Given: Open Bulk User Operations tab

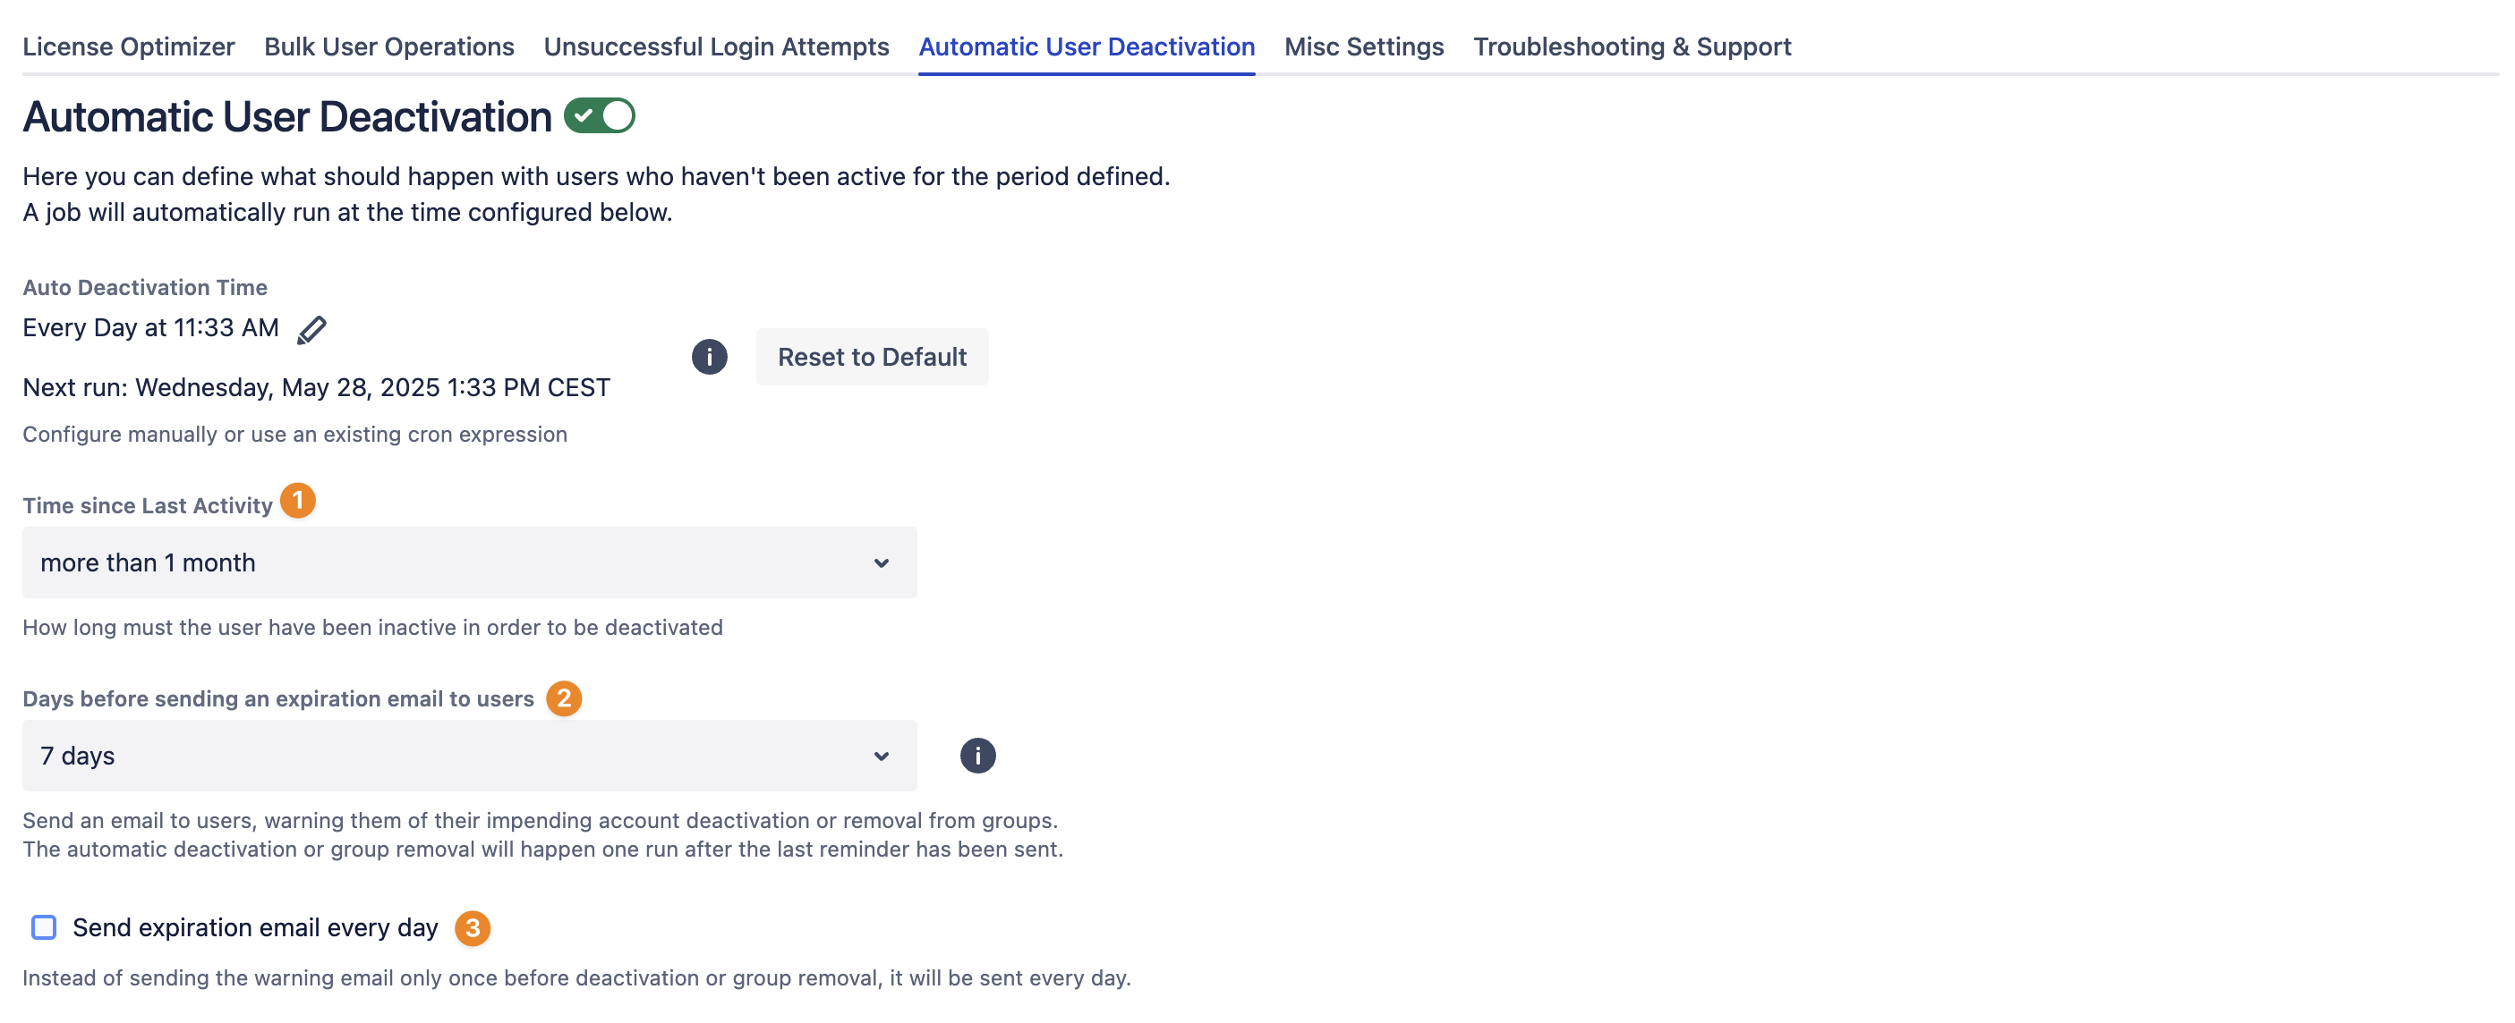Looking at the screenshot, I should (388, 46).
